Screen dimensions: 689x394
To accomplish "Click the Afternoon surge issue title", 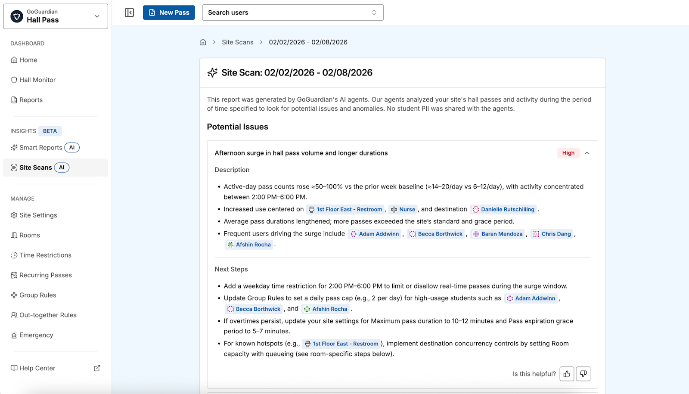I will point(301,153).
